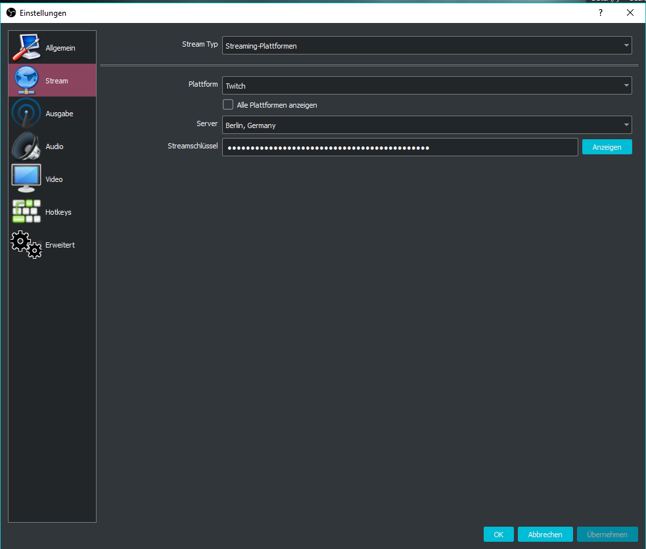Open Erweitert via the gears icon

pyautogui.click(x=26, y=245)
